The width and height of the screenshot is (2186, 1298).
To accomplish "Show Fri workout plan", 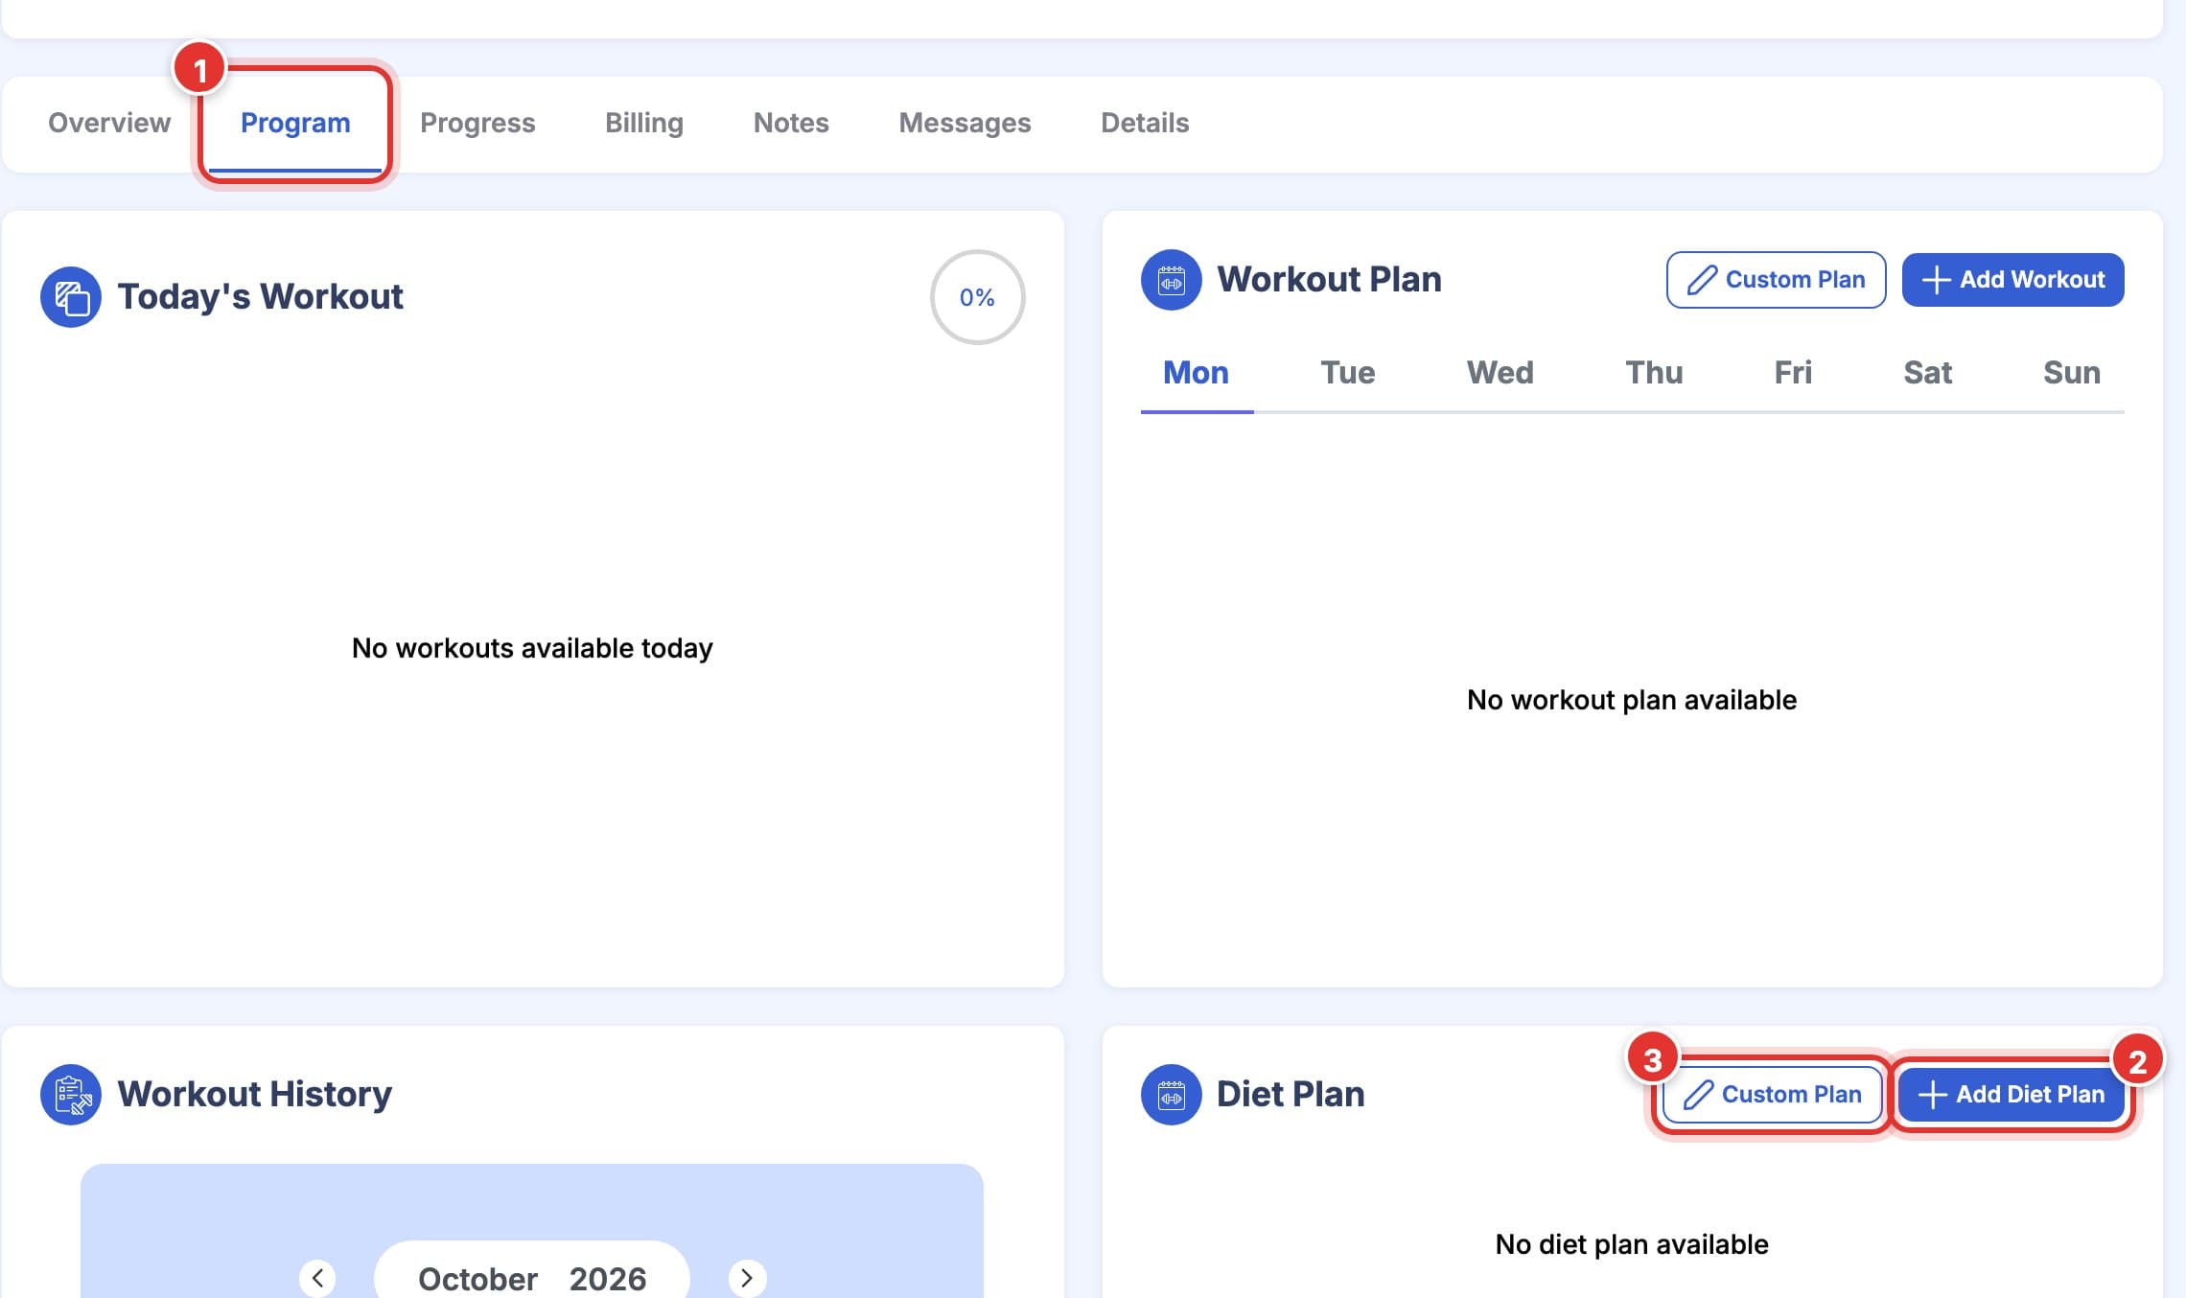I will coord(1793,373).
